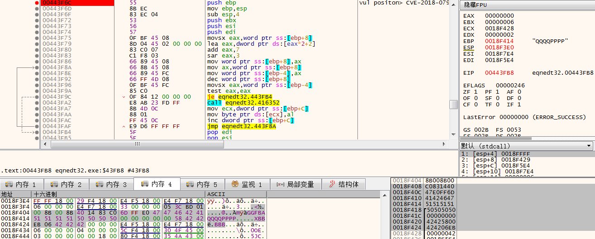Image resolution: width=595 pixels, height=239 pixels.
Task: Select the EDI register value 0018F5E4
Action: click(500, 60)
